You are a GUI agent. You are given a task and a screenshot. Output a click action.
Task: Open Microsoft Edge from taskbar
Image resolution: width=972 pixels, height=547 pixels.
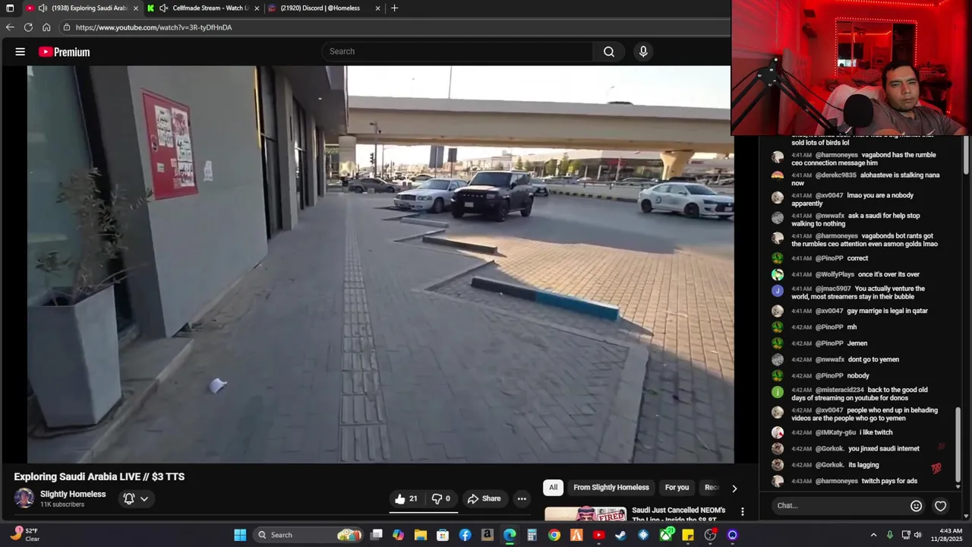[x=510, y=535]
